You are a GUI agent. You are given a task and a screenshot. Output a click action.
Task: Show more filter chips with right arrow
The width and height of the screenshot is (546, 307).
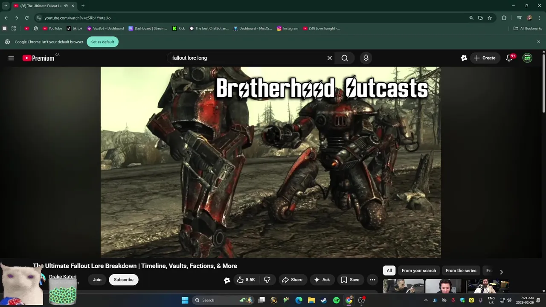point(501,272)
